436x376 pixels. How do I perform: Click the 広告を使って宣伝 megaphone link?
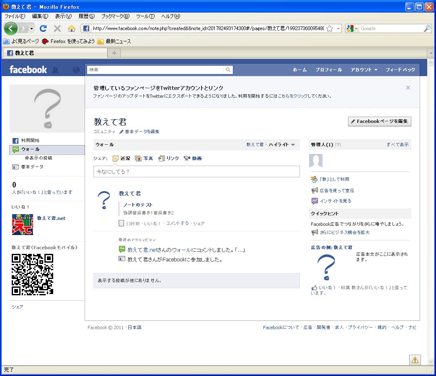pyautogui.click(x=333, y=190)
